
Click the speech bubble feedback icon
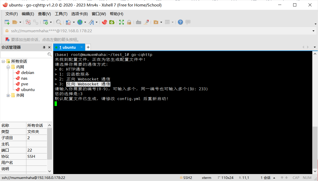pyautogui.click(x=188, y=22)
